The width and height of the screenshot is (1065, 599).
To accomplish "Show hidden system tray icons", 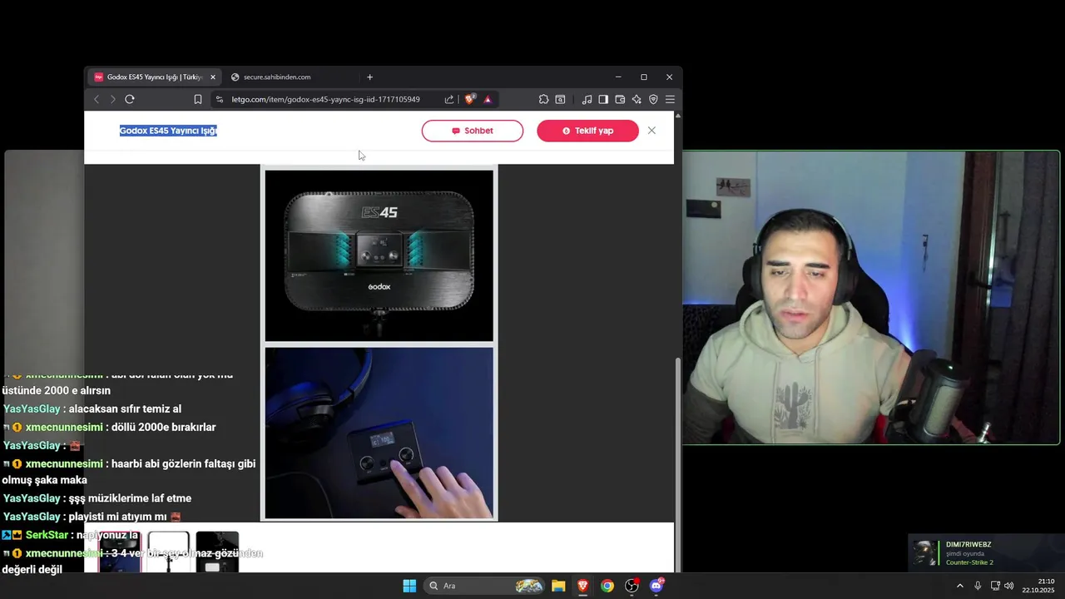I will [959, 586].
